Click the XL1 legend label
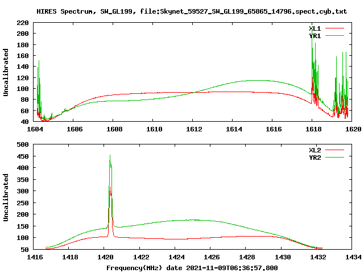364x273 pixels. coord(315,28)
